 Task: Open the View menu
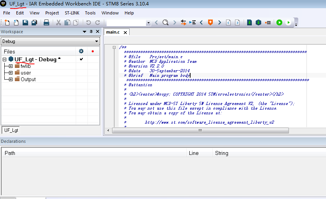tap(34, 13)
